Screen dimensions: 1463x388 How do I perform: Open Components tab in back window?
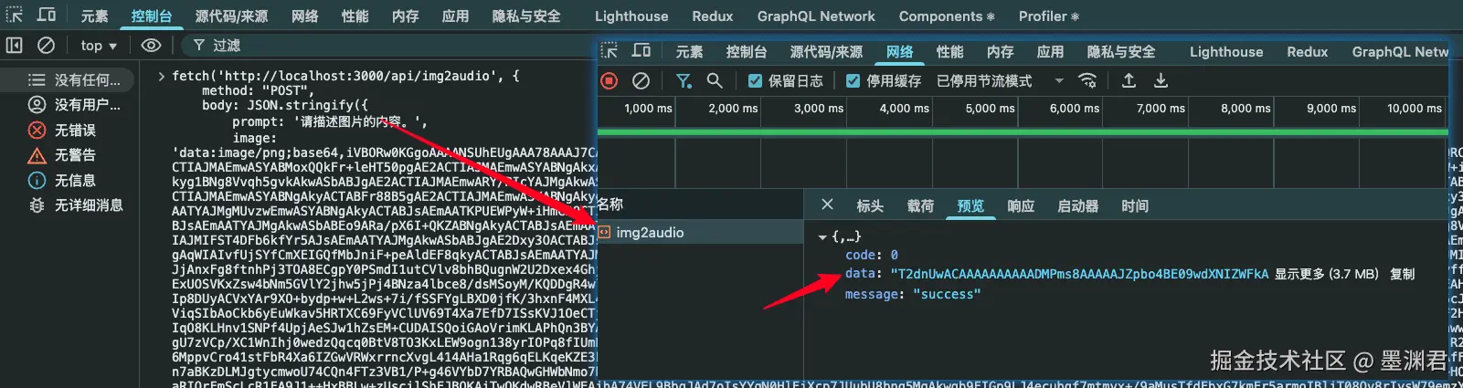coord(947,16)
